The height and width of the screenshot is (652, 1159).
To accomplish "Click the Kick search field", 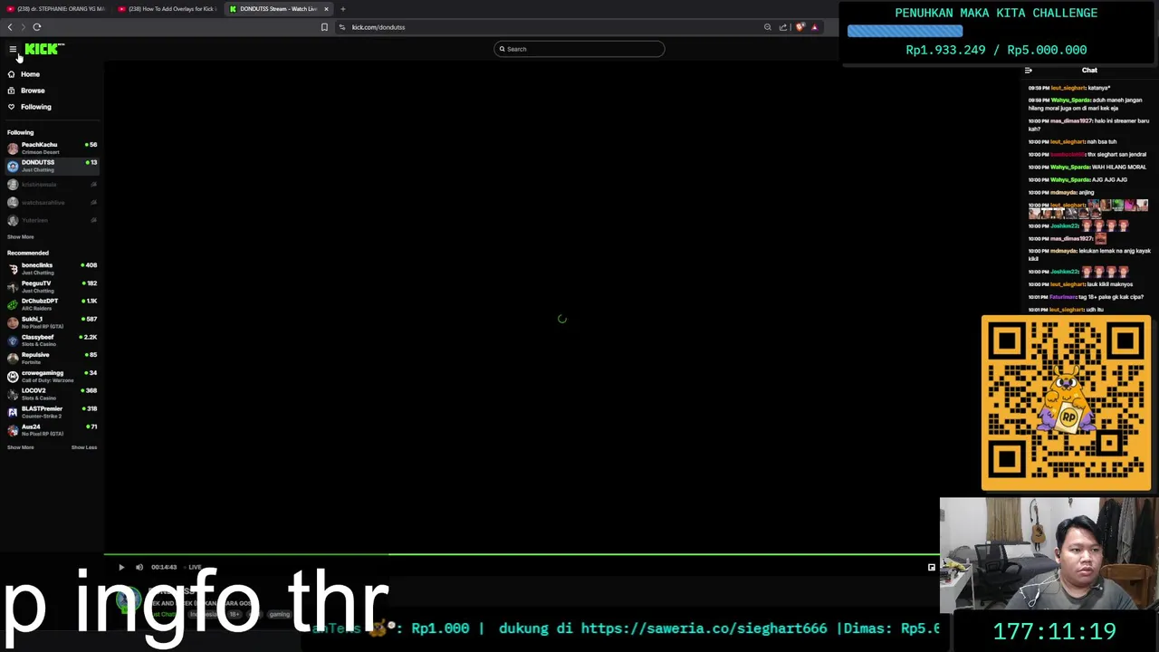I will [579, 49].
